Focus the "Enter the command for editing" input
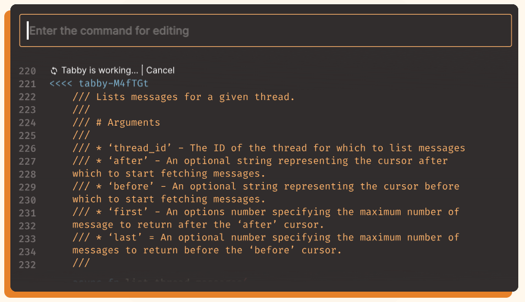This screenshot has width=525, height=302. click(x=266, y=31)
